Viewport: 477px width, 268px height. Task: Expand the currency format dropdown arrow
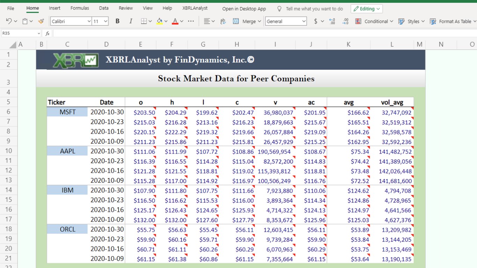click(322, 21)
